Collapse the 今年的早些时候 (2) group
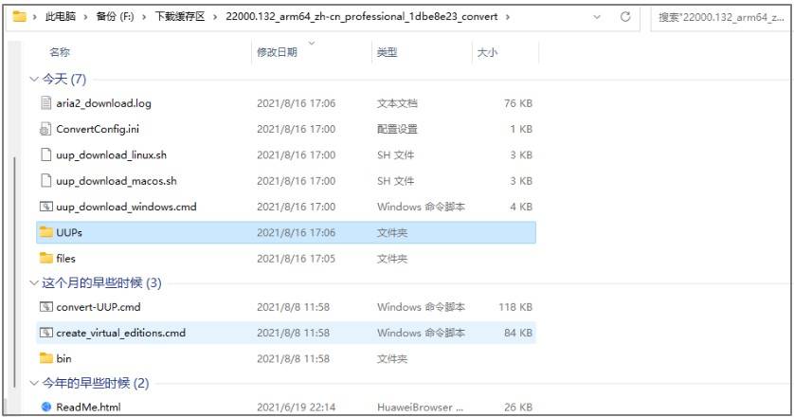Viewport: 794px width, 417px height. (x=34, y=383)
